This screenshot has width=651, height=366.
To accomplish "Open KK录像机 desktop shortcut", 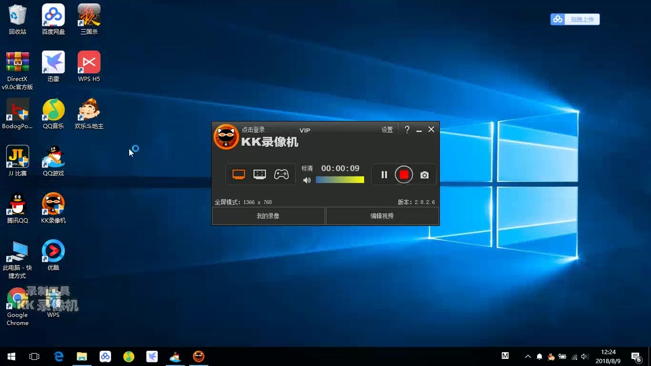I will (53, 208).
